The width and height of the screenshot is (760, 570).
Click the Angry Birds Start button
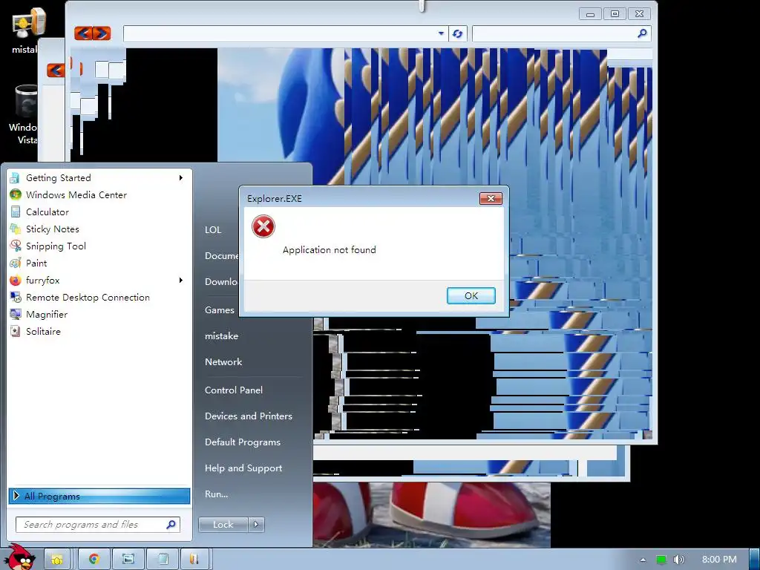point(20,557)
